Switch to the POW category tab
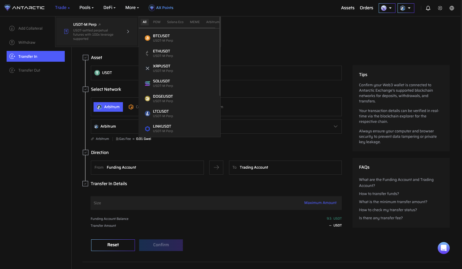Screen dimensions: 462x269 (157, 22)
